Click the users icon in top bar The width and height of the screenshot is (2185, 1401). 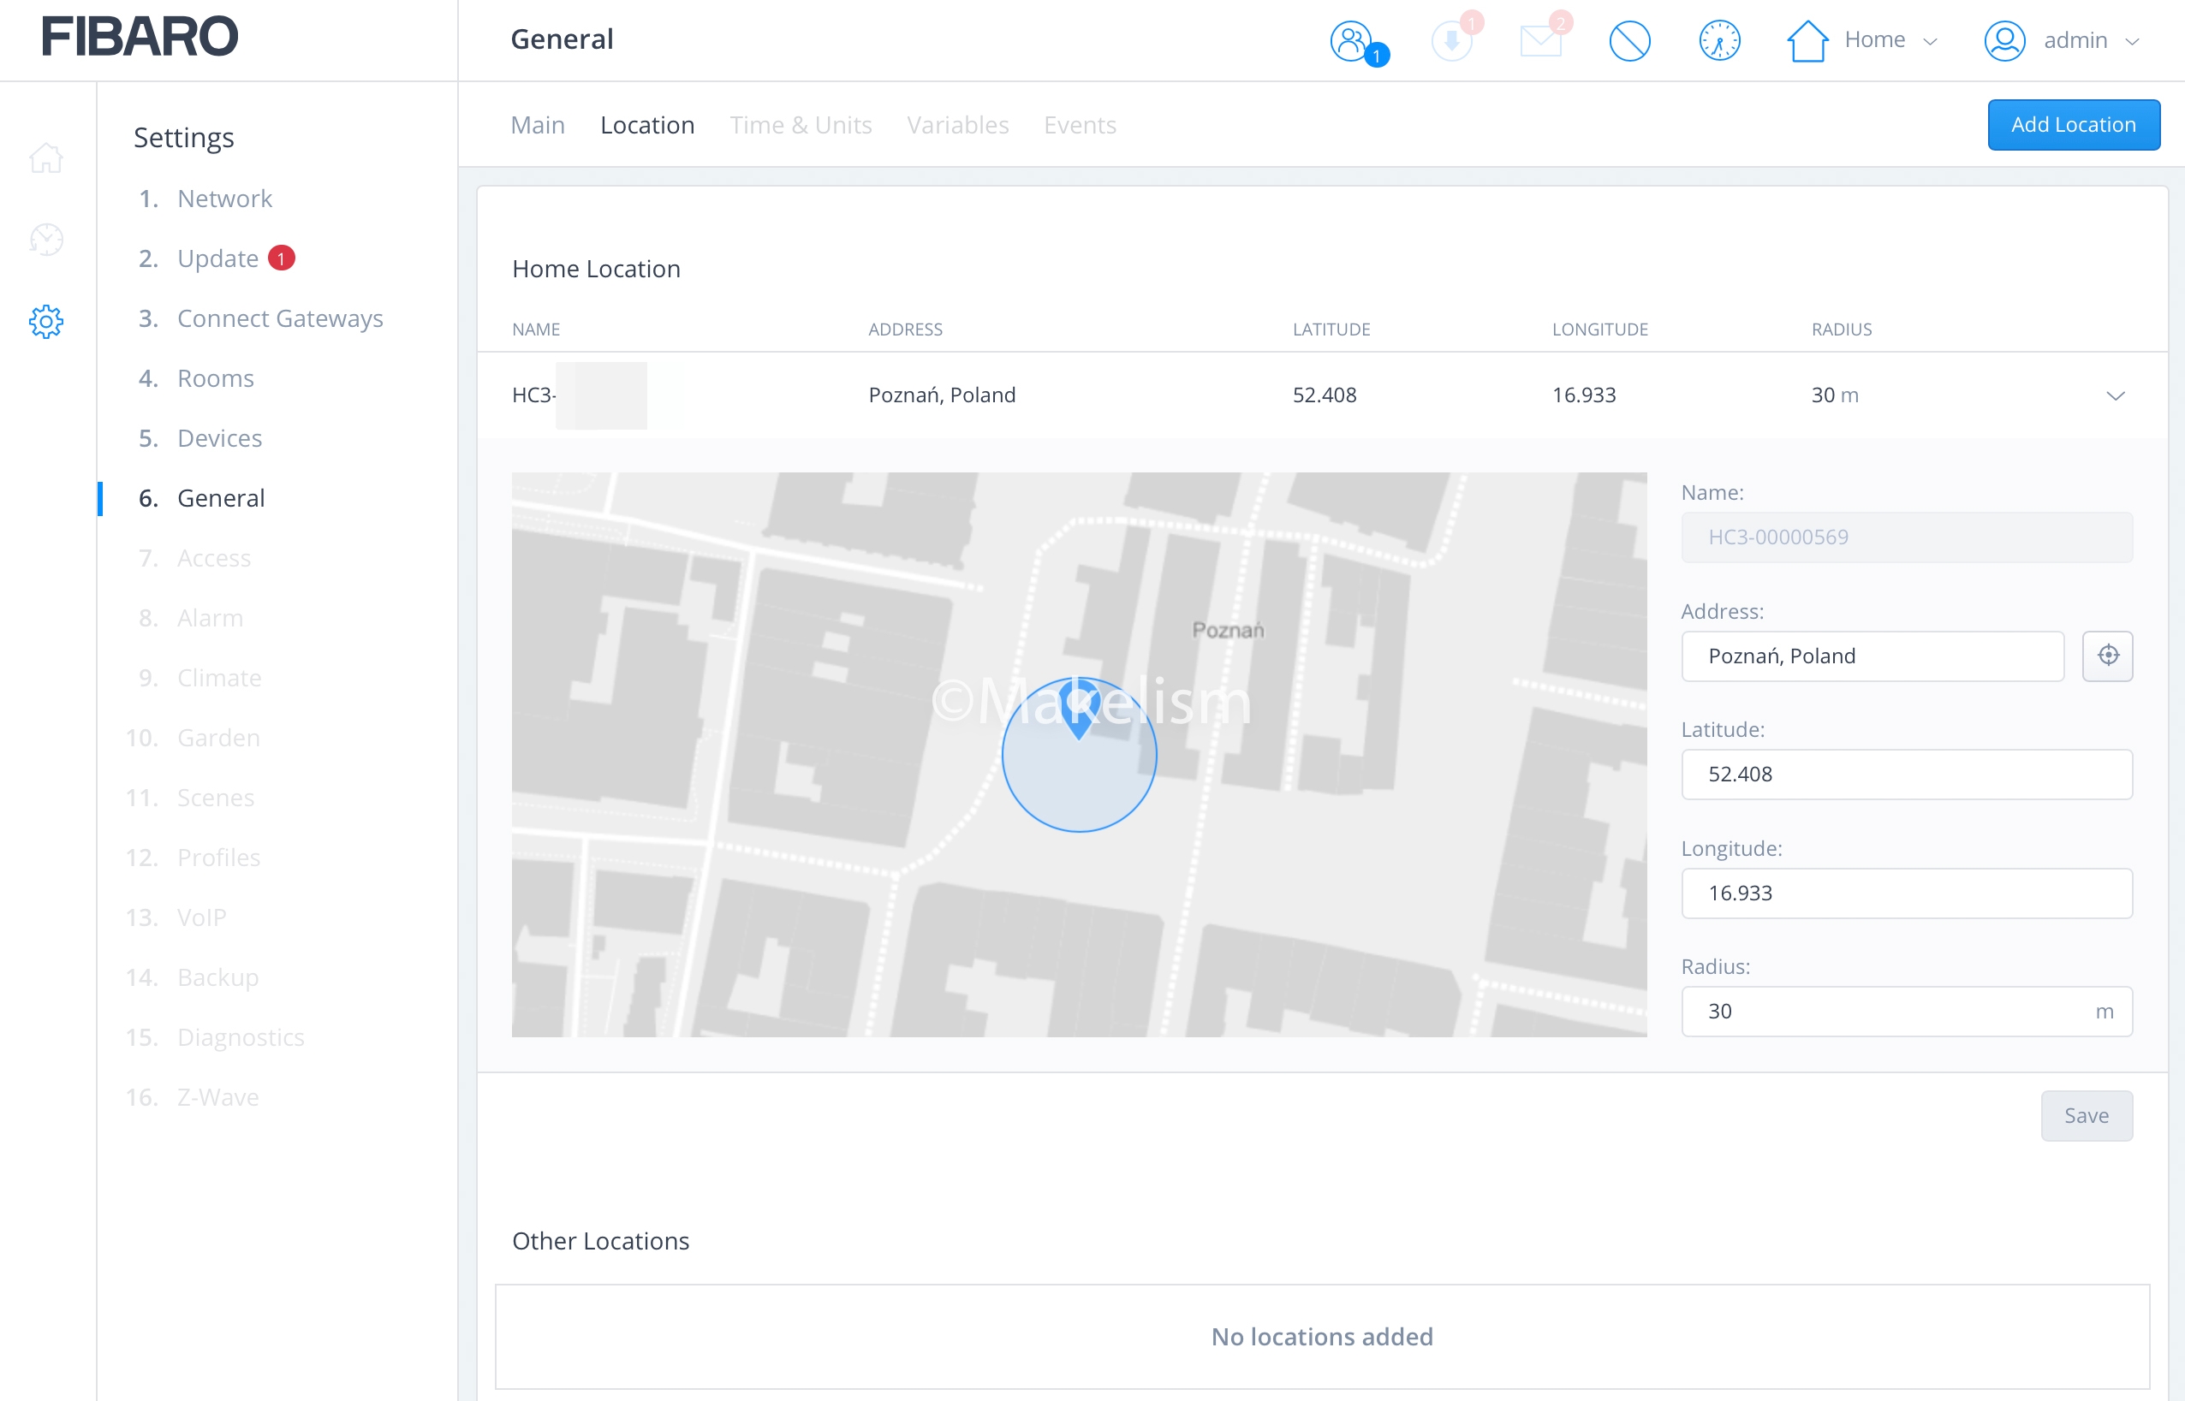(x=1352, y=41)
